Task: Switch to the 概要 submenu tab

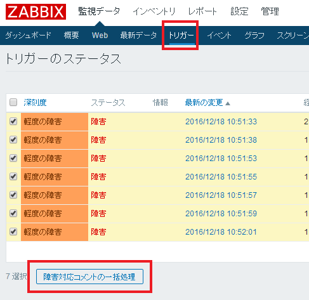Action: click(x=72, y=36)
